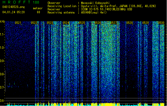Select the observer name Masayuki Kobayashi

pyautogui.click(x=95, y=3)
